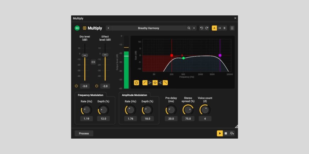Select the green peak filter node
The width and height of the screenshot is (309, 154).
point(183,58)
